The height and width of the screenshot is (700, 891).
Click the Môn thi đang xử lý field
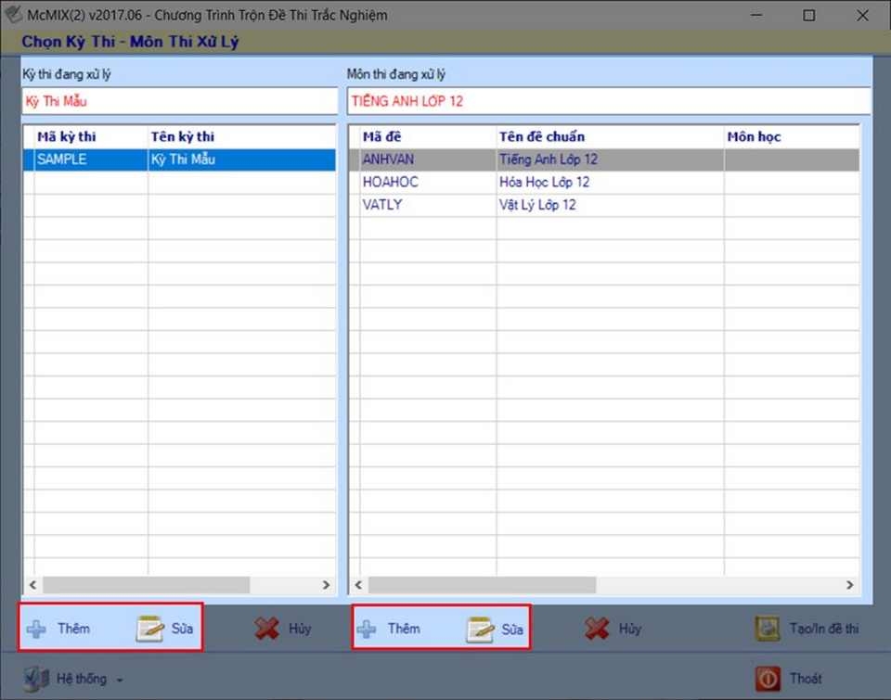pyautogui.click(x=609, y=102)
